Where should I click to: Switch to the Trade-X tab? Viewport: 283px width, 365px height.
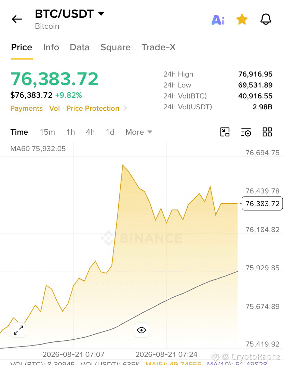pyautogui.click(x=159, y=47)
